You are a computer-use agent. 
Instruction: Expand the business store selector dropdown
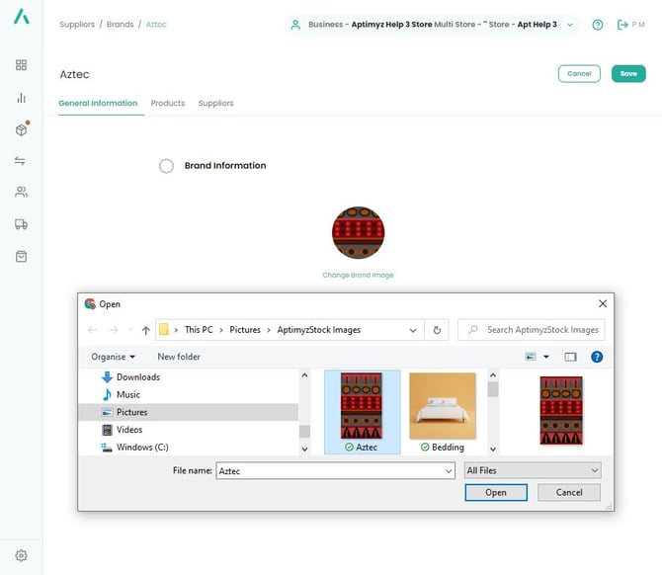coord(570,25)
